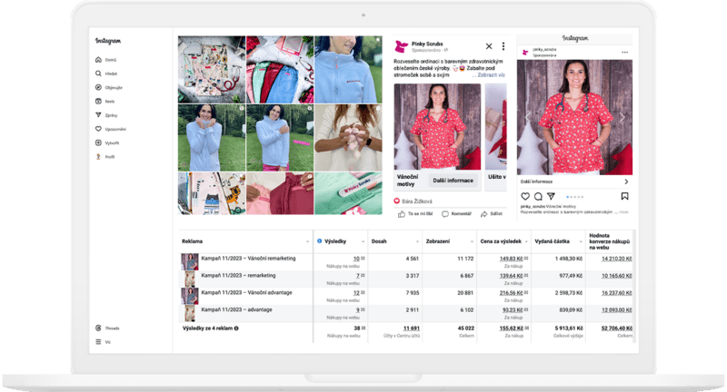Click the share paper plane icon
This screenshot has height=392, width=727.
552,196
